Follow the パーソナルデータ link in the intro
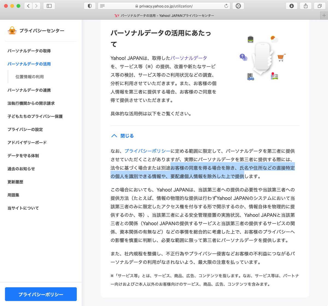 point(189,58)
